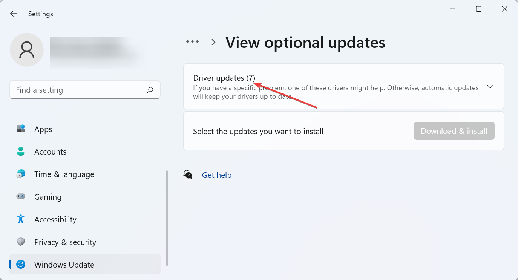Click the Accounts sidebar icon
Image resolution: width=518 pixels, height=280 pixels.
[x=21, y=151]
